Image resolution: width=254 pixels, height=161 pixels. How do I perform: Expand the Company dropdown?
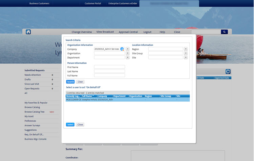tap(128, 49)
